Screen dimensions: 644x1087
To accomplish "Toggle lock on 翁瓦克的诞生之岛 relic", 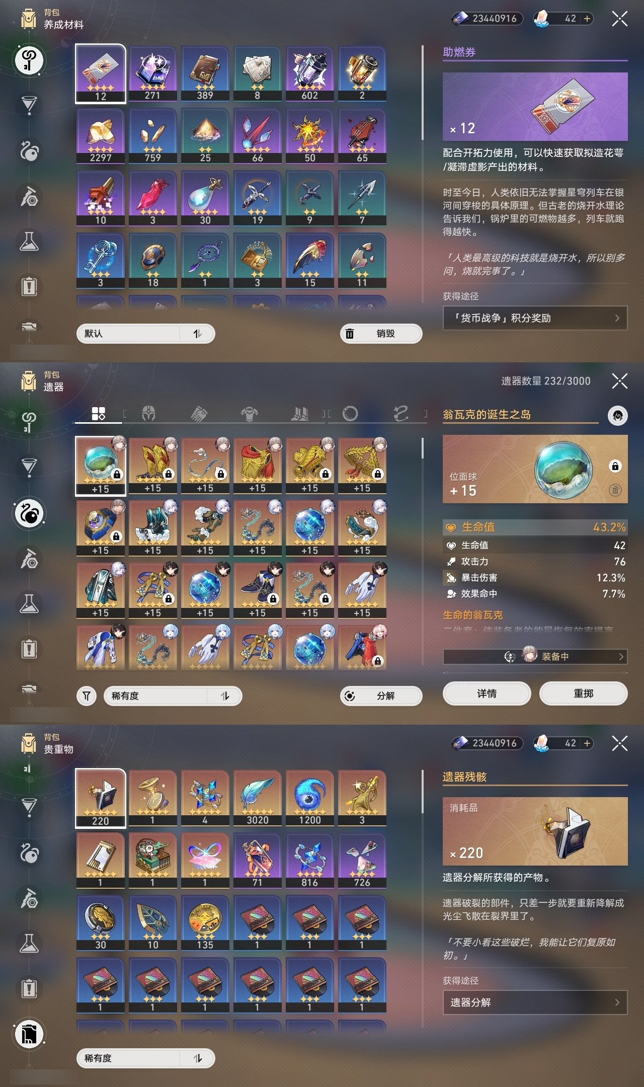I will click(615, 466).
